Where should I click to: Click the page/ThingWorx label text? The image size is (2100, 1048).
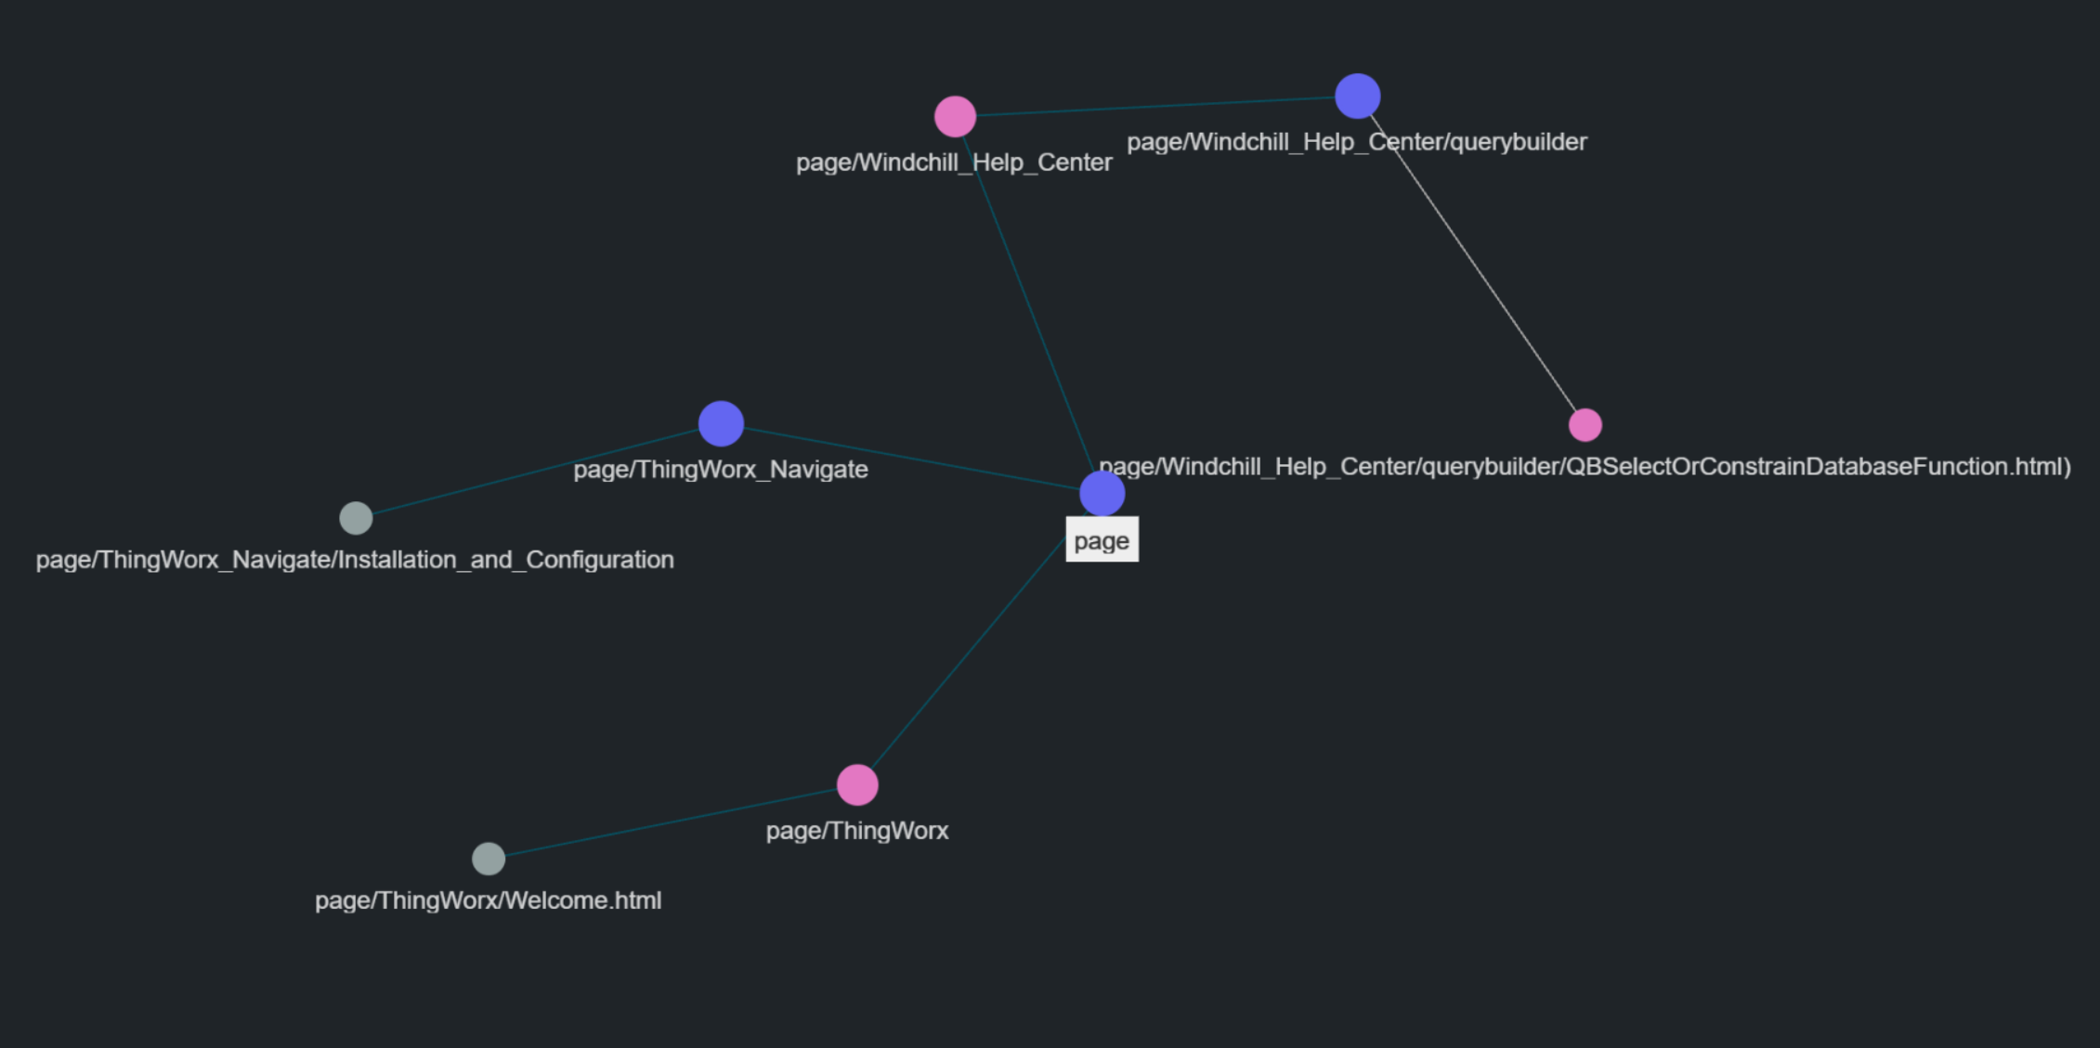856,831
